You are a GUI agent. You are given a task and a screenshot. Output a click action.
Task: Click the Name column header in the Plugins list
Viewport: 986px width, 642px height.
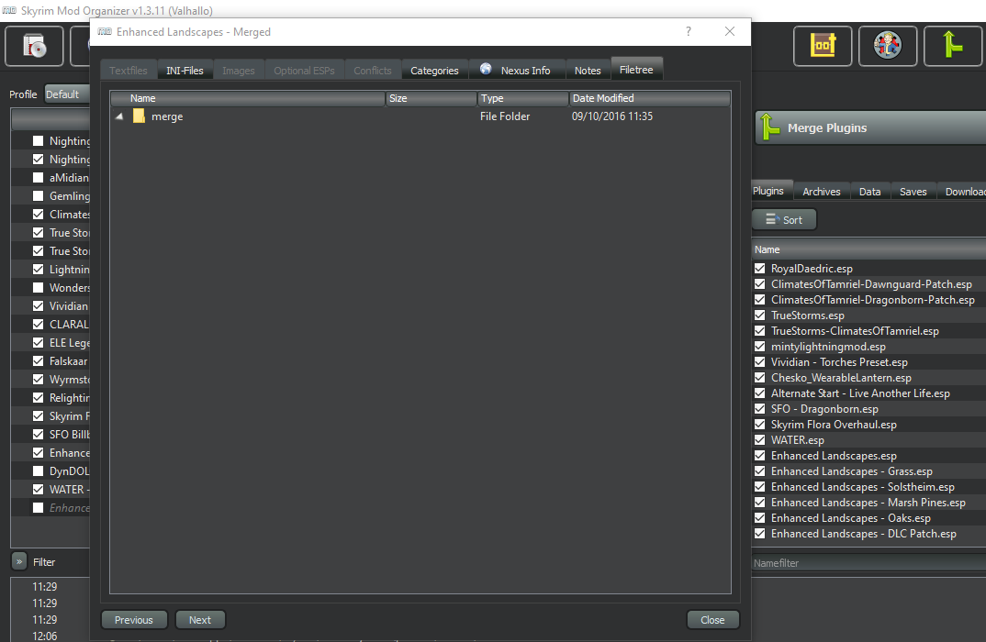click(x=869, y=249)
